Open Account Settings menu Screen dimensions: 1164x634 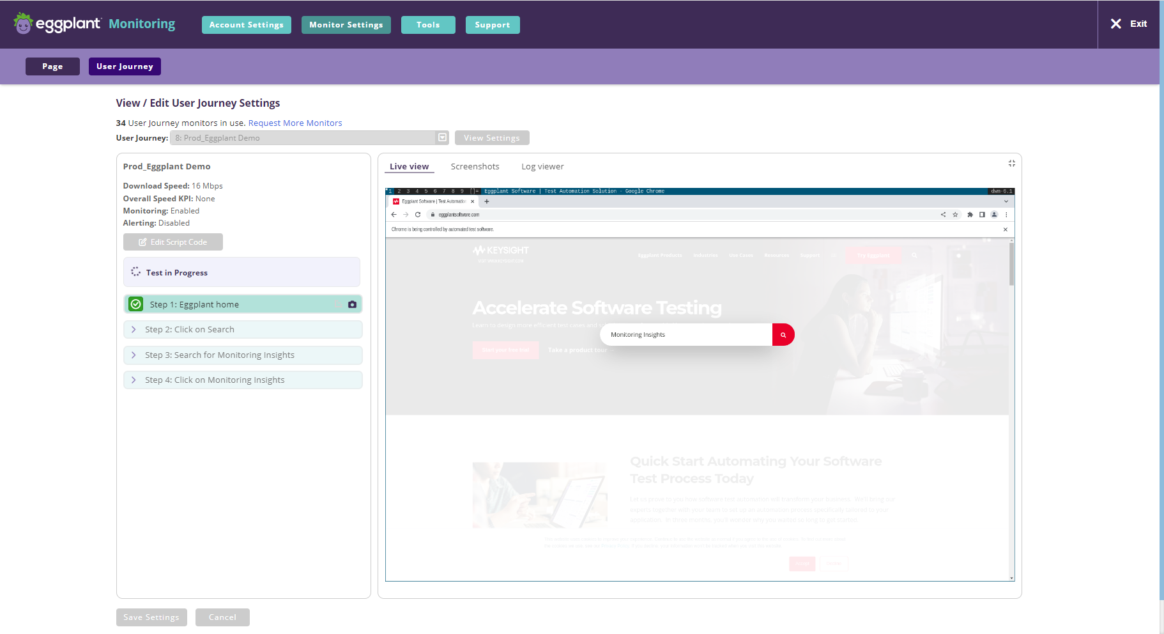click(247, 25)
